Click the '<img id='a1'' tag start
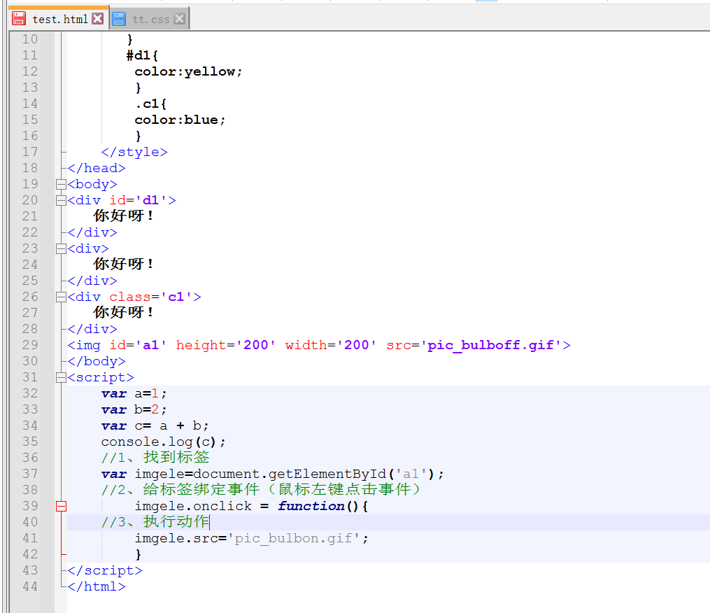This screenshot has width=710, height=613. [x=118, y=345]
